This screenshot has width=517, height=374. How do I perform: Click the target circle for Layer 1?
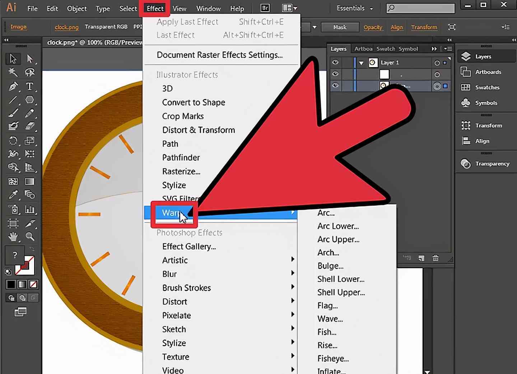(437, 63)
